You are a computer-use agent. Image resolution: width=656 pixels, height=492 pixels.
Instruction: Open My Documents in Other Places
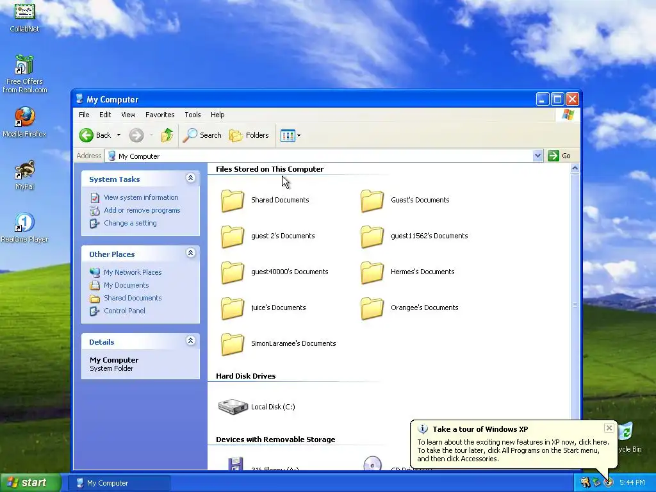(x=126, y=285)
